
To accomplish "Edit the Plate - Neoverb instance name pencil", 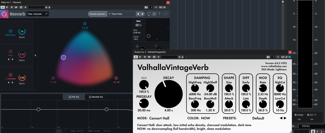I will click(x=46, y=14).
